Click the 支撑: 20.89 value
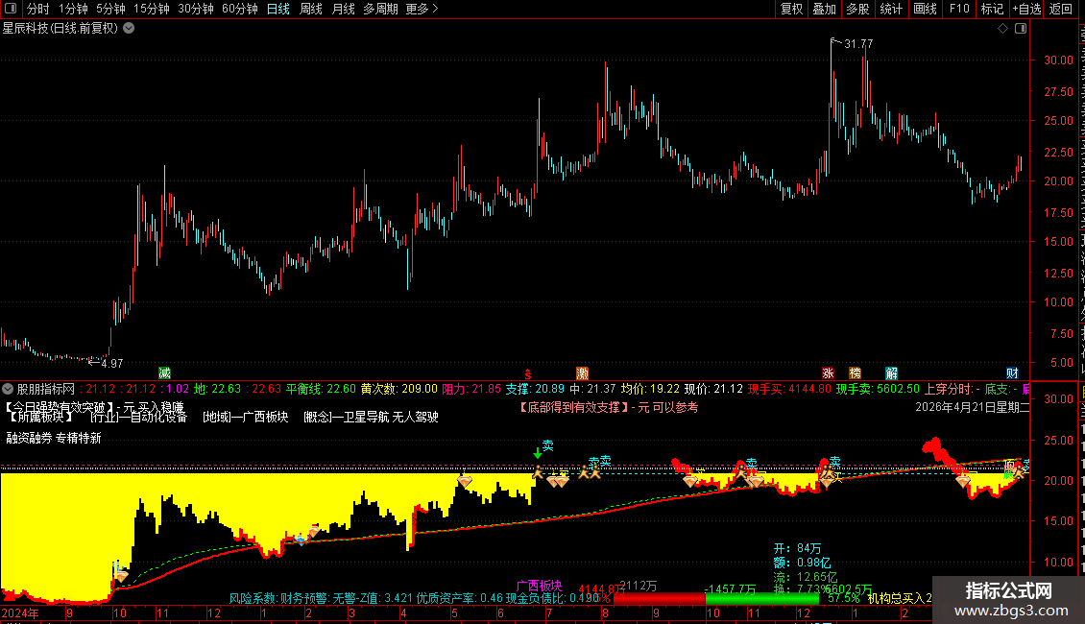Image resolution: width=1085 pixels, height=624 pixels. (535, 390)
